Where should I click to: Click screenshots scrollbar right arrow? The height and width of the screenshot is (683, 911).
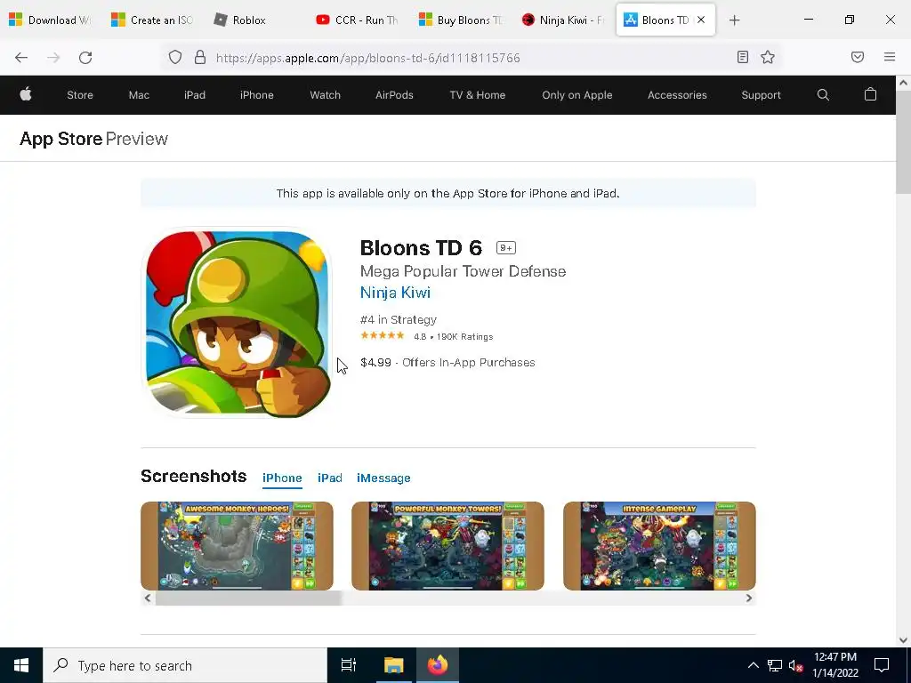[x=748, y=599]
